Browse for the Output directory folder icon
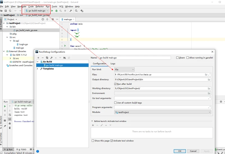225x154 pixels. 209,80
